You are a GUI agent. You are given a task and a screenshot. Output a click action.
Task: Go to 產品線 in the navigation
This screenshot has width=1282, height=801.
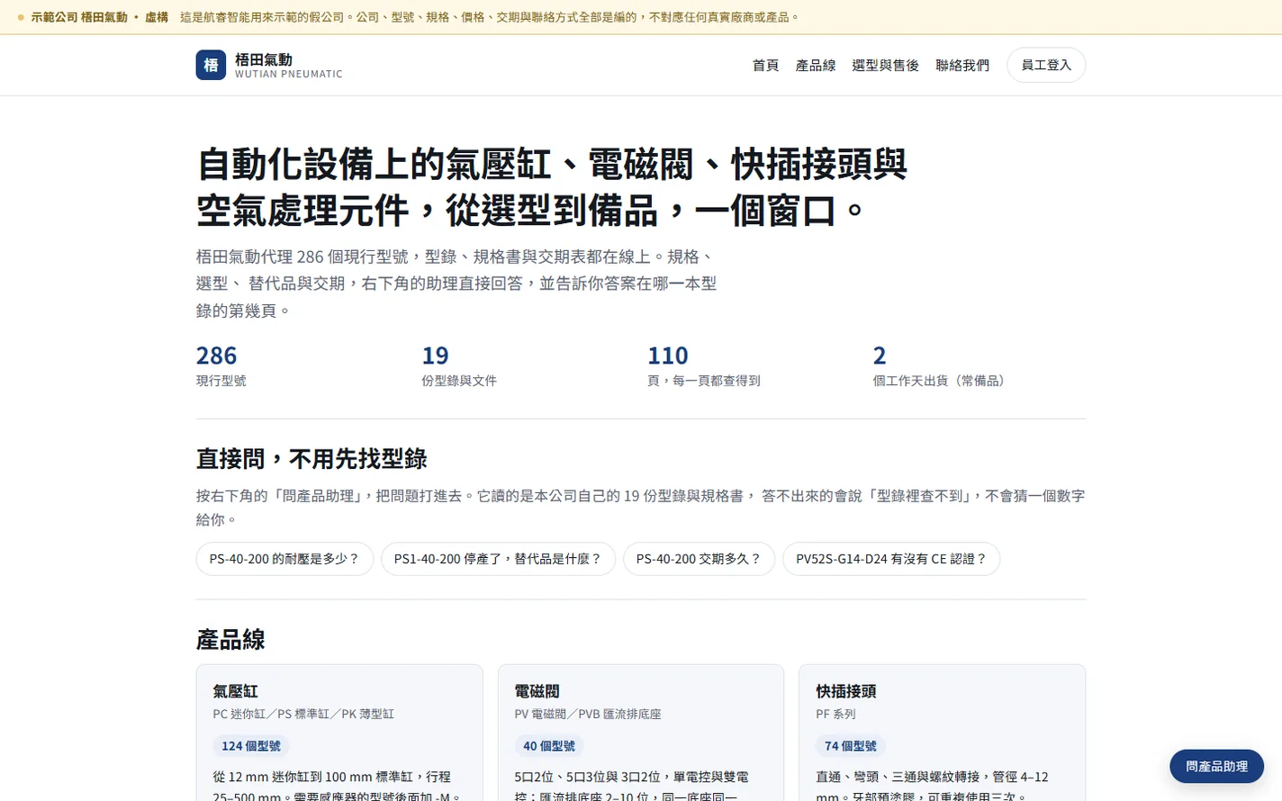pyautogui.click(x=816, y=66)
